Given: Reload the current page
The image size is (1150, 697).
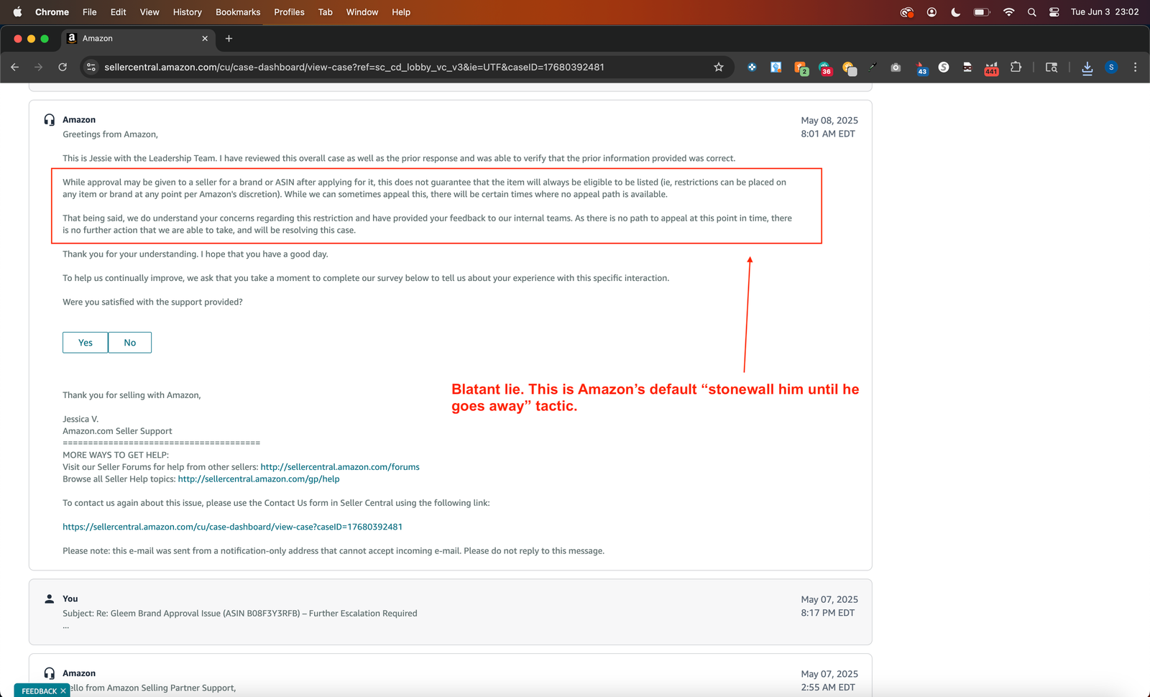Looking at the screenshot, I should coord(63,67).
